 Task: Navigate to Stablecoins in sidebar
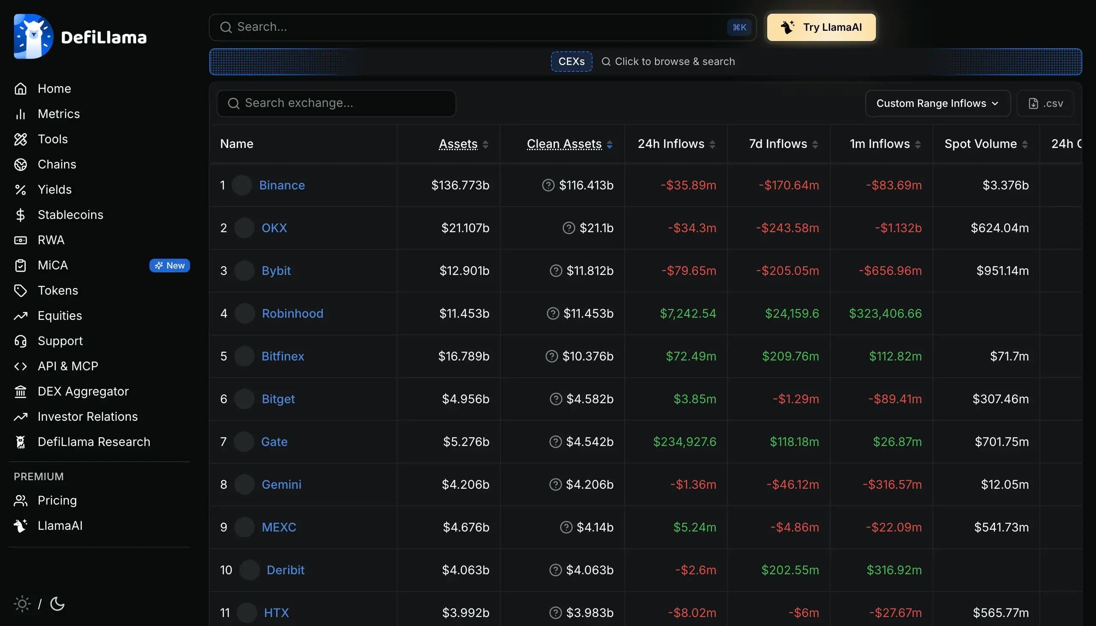pos(71,215)
